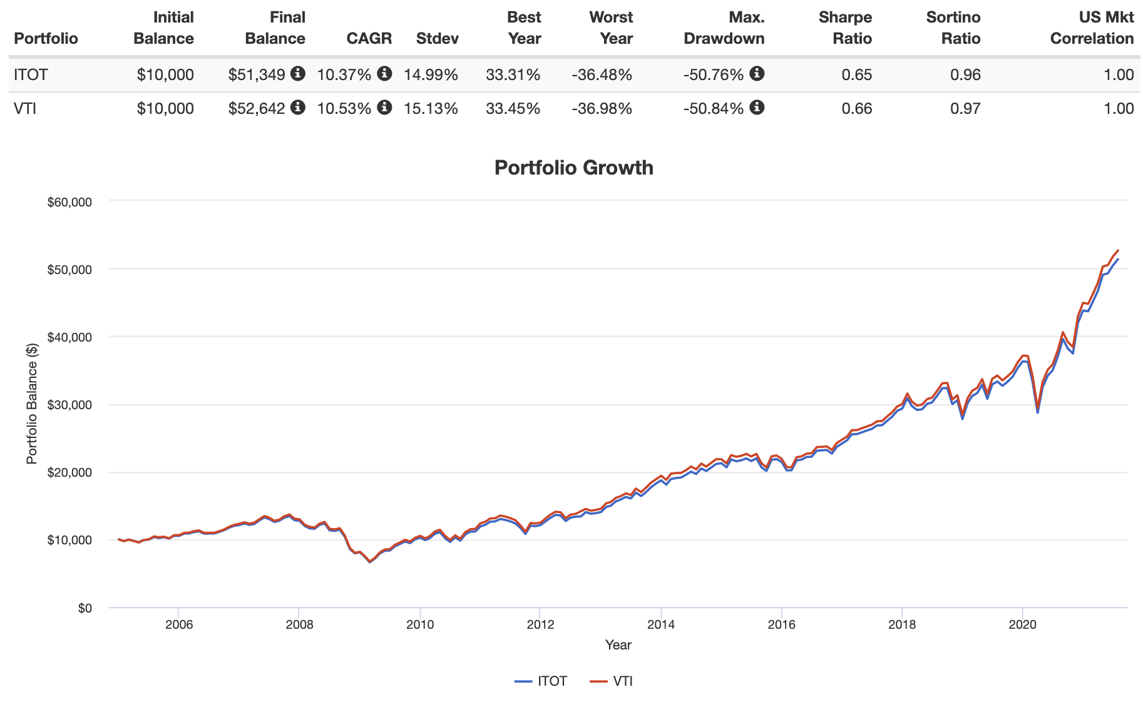Toggle VTI series in chart legend

pos(612,681)
